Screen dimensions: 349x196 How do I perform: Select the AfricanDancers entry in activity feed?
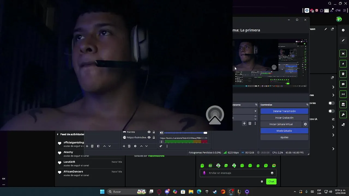click(90, 173)
